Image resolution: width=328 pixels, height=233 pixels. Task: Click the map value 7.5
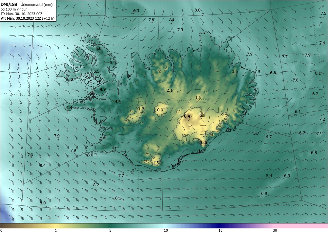point(323,13)
